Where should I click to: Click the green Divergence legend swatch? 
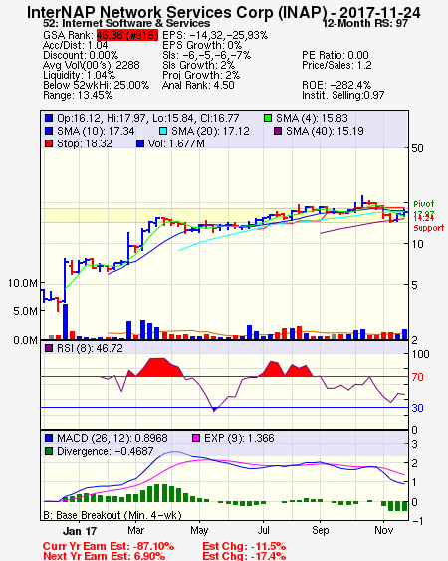(x=49, y=451)
